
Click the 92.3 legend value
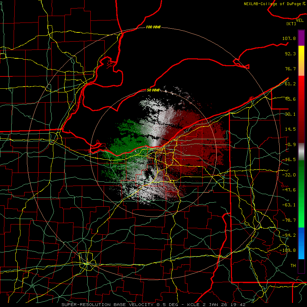[290, 54]
